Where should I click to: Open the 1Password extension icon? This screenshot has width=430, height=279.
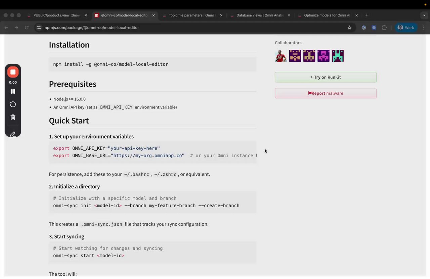coord(363,28)
